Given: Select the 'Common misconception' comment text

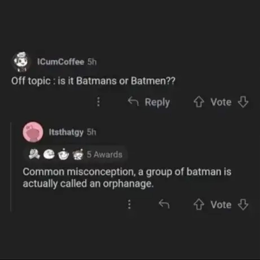Looking at the screenshot, I should pyautogui.click(x=127, y=178).
